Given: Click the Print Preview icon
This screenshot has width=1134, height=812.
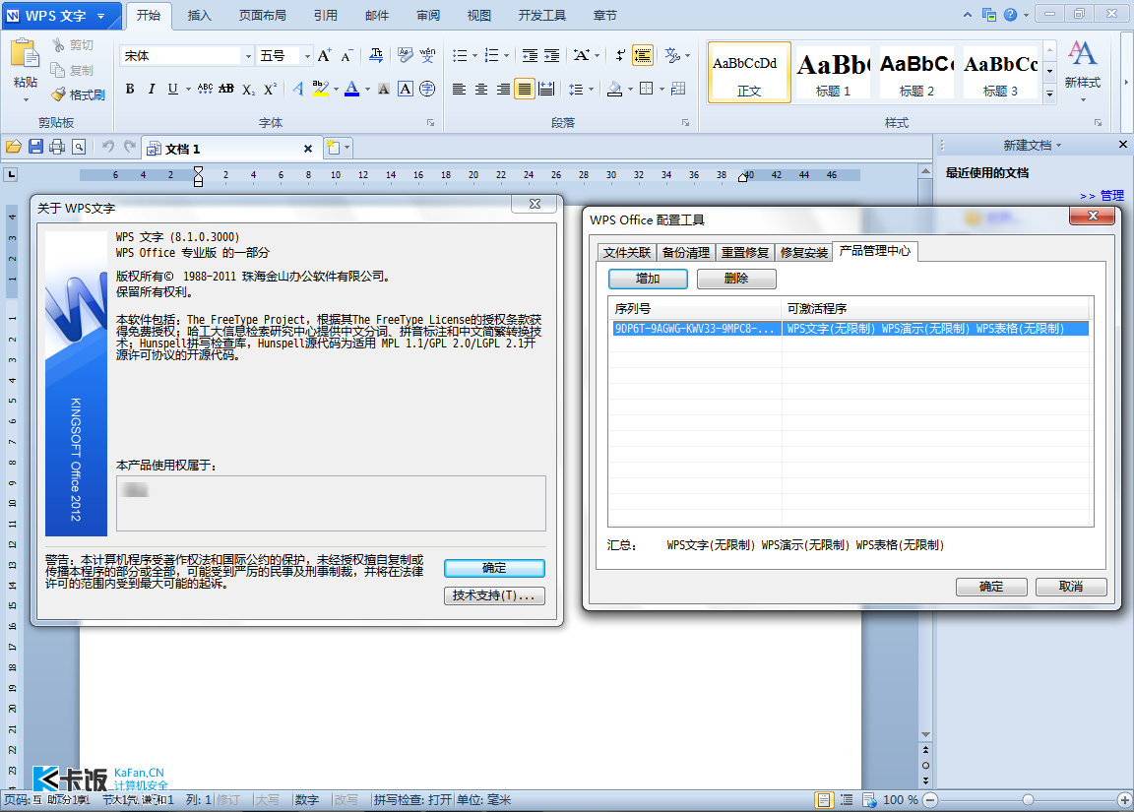Looking at the screenshot, I should coord(79,148).
